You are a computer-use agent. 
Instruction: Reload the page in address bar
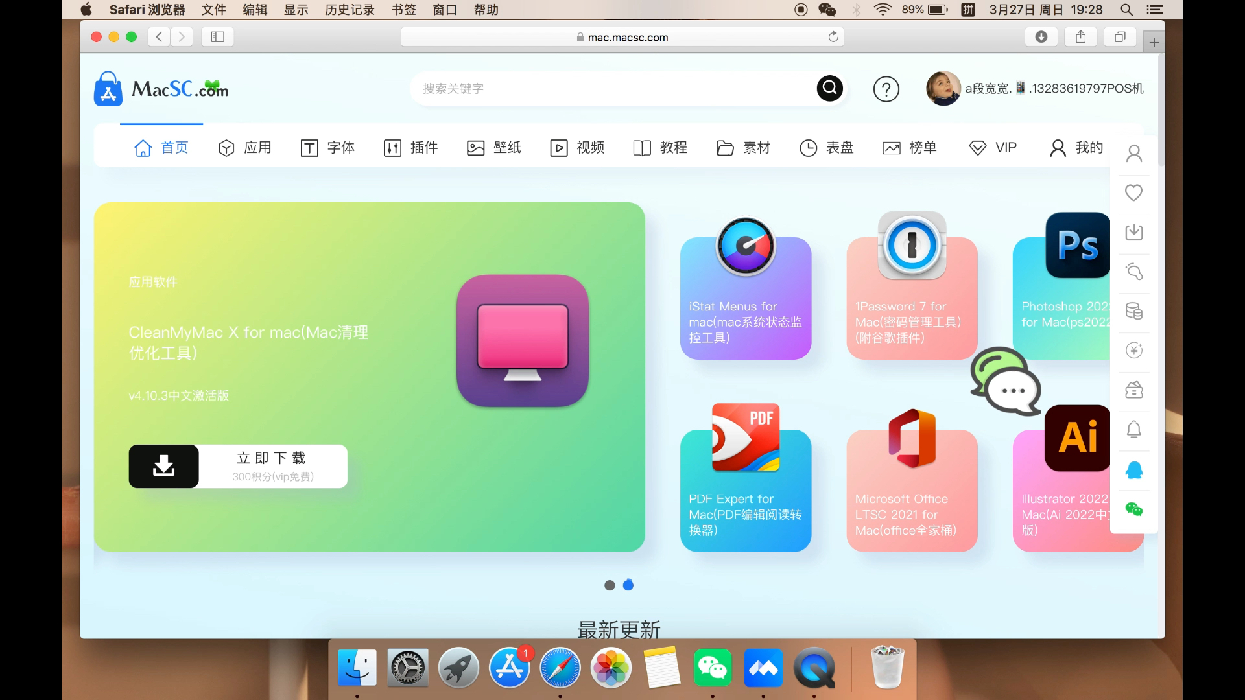click(x=833, y=37)
